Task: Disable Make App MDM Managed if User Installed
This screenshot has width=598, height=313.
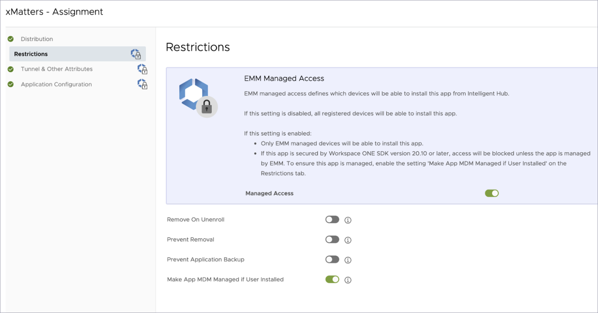Action: pos(332,279)
